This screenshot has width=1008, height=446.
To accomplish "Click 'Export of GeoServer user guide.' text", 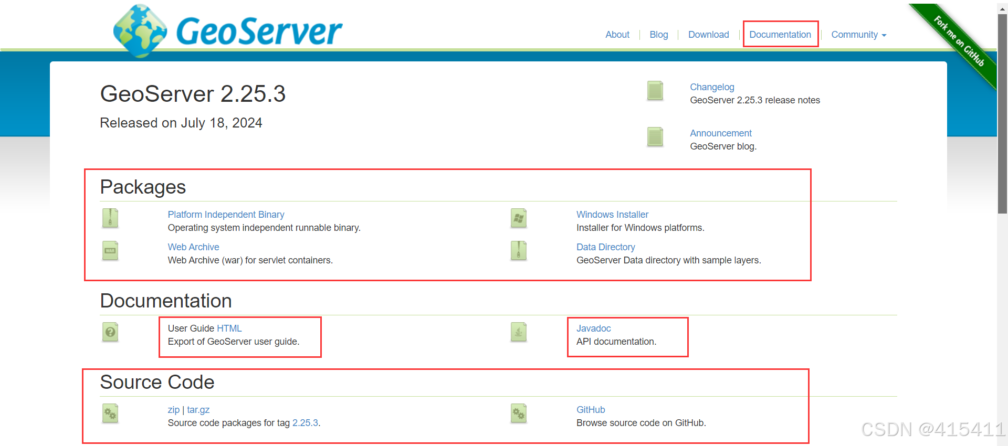I will click(x=234, y=342).
